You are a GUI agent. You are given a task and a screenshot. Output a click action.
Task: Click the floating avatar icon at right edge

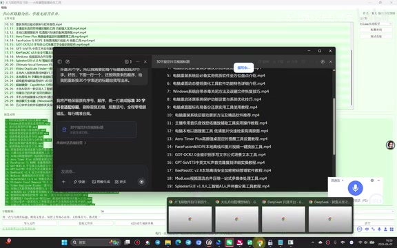click(x=390, y=145)
